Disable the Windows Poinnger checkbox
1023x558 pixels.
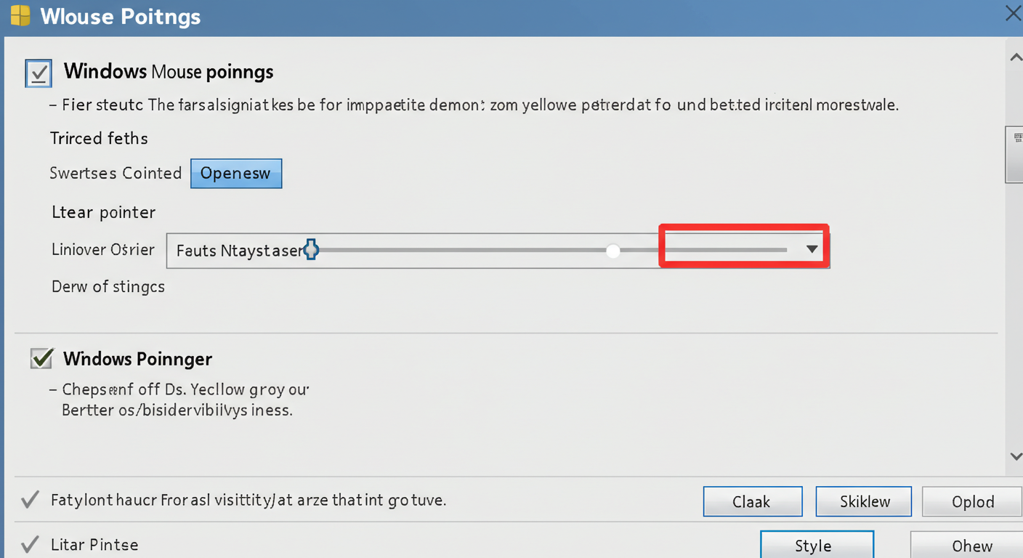click(x=41, y=358)
